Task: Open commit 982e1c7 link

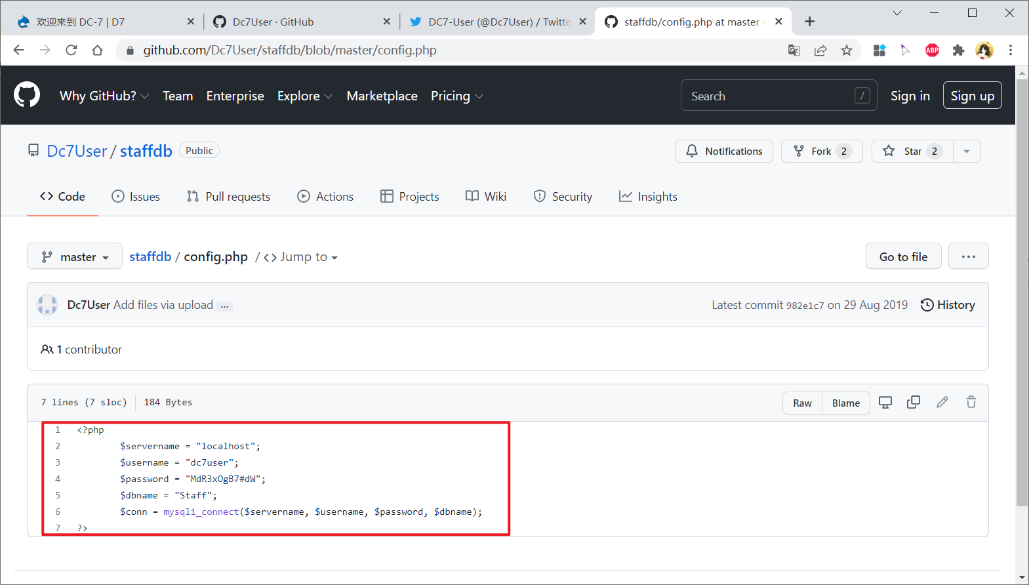Action: (805, 306)
